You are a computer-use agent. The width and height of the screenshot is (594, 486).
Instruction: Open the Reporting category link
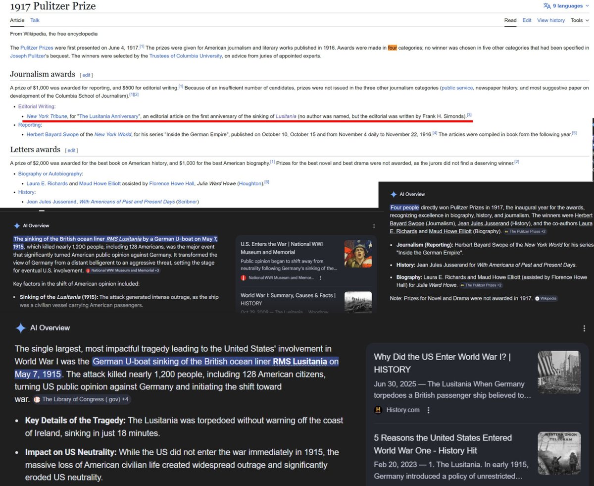[x=29, y=125]
